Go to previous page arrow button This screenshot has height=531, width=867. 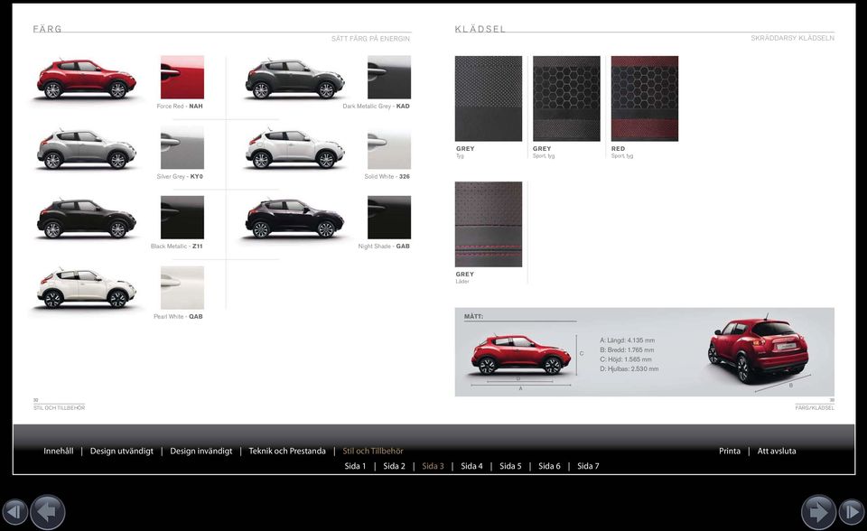point(48,512)
